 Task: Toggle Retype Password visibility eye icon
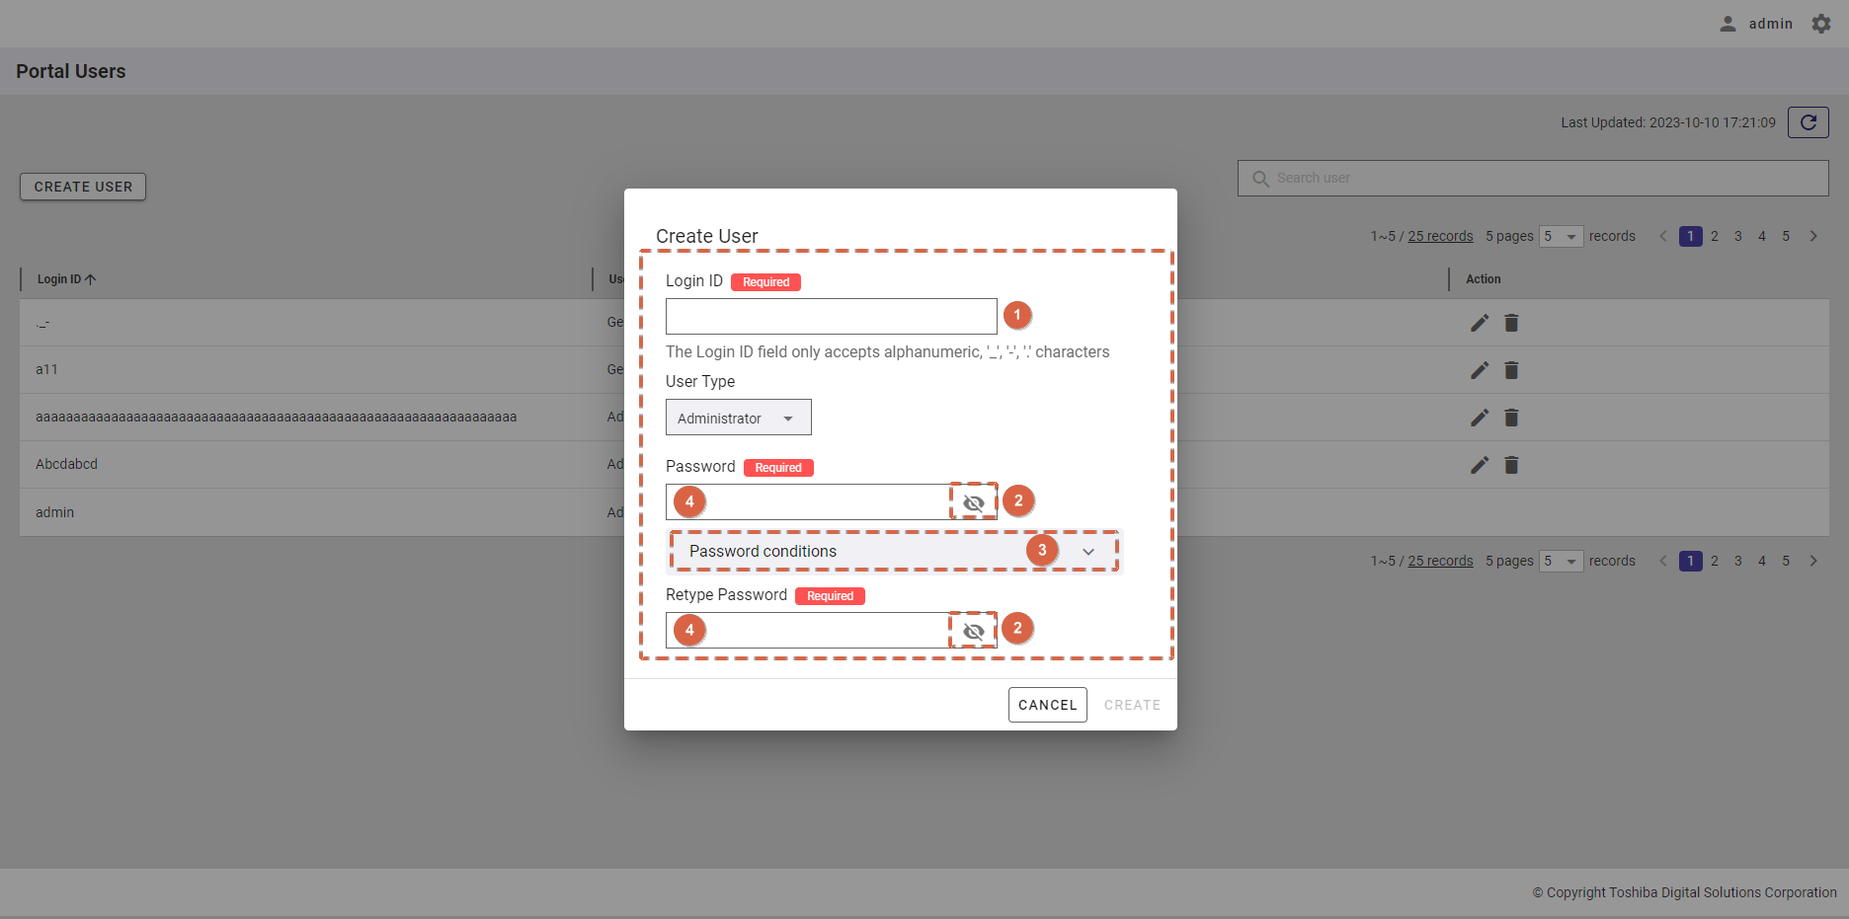(x=974, y=631)
